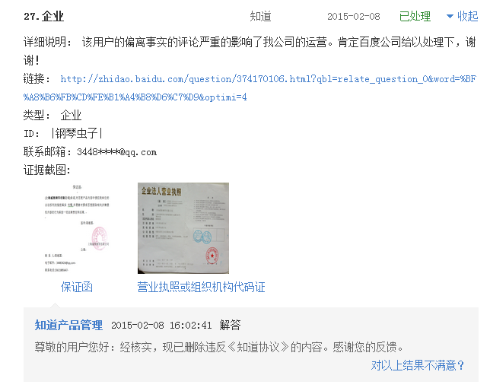Click the 已处理 status label
Image resolution: width=490 pixels, height=391 pixels.
click(x=415, y=16)
